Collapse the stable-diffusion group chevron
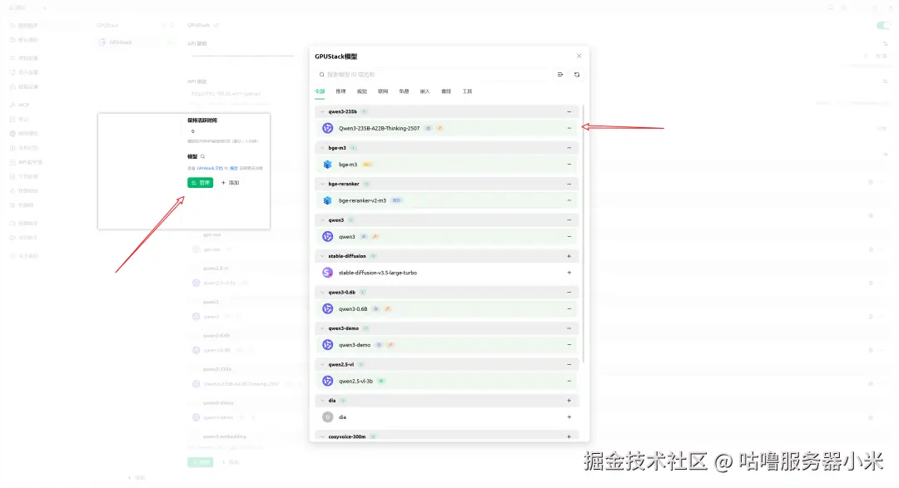Image resolution: width=899 pixels, height=488 pixels. tap(322, 256)
